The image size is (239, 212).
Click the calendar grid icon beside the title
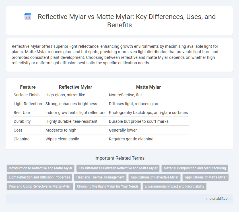click(x=28, y=16)
